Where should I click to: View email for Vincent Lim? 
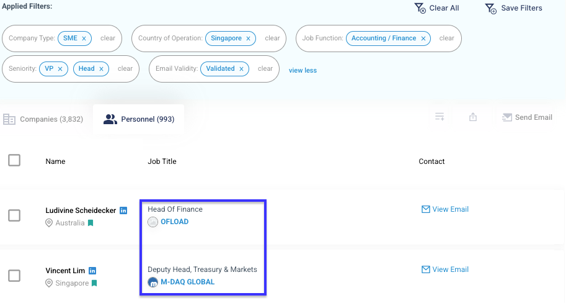[x=445, y=269]
